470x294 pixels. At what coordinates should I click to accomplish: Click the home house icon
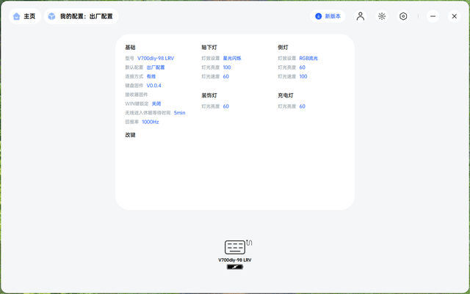click(17, 16)
